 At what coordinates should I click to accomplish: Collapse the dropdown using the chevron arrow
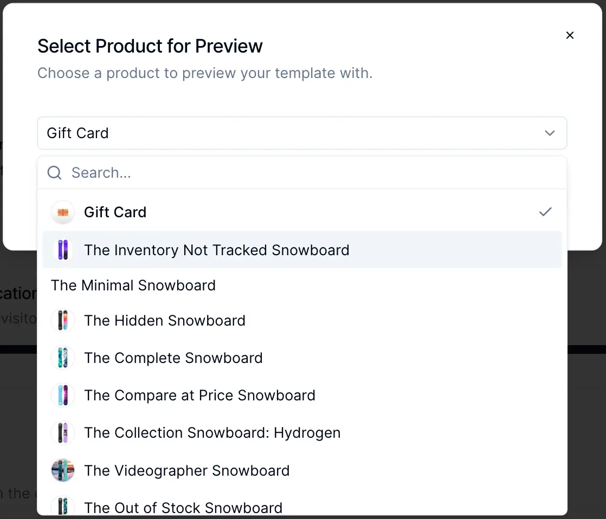[x=550, y=133]
